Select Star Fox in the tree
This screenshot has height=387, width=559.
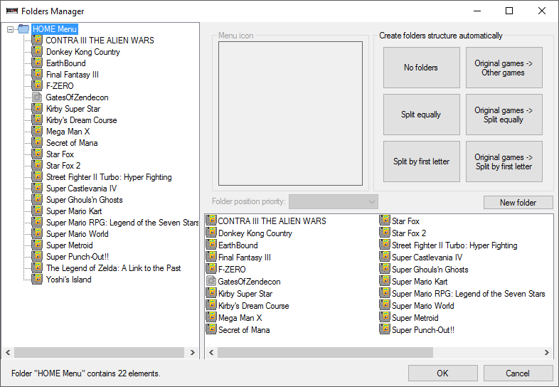click(x=60, y=154)
